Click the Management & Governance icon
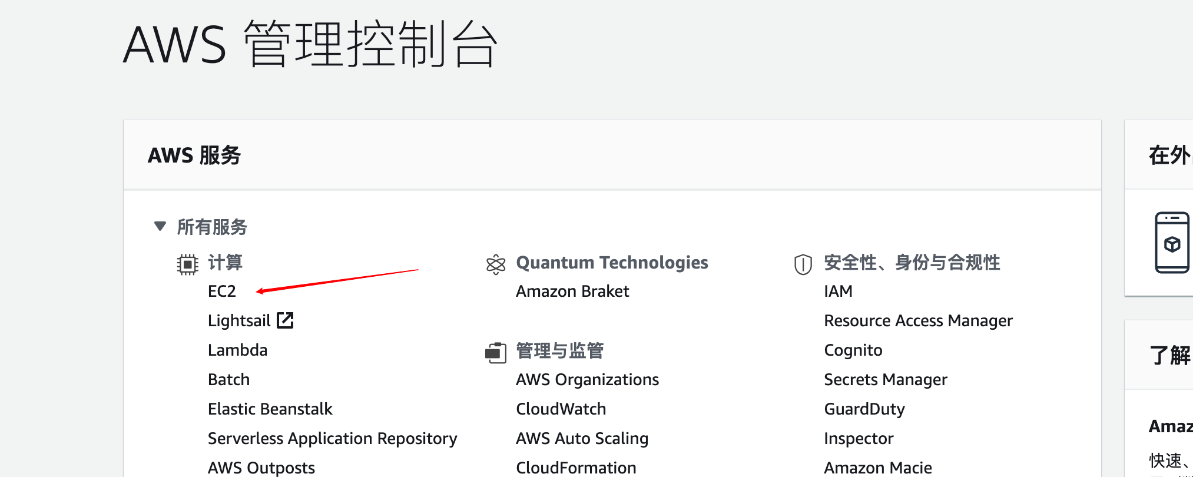This screenshot has width=1193, height=477. point(495,352)
